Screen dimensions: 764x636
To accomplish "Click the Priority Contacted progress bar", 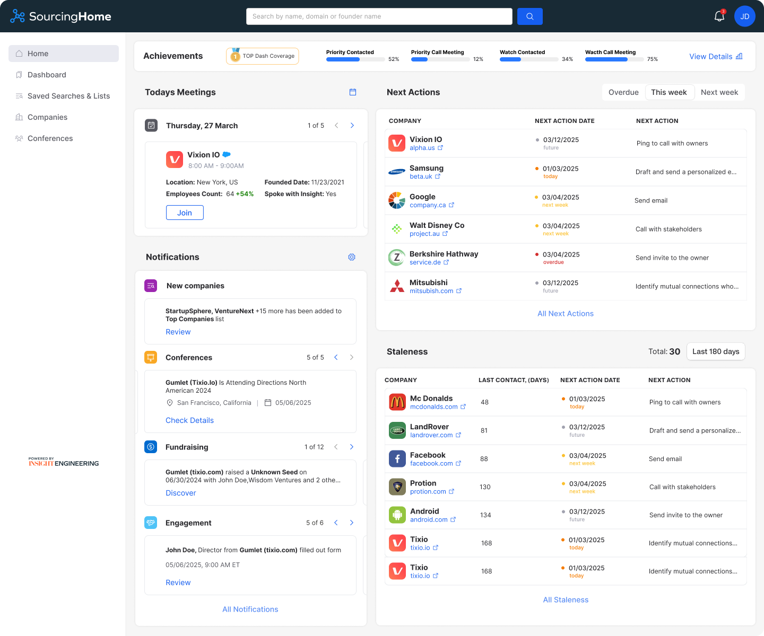I will click(x=355, y=59).
